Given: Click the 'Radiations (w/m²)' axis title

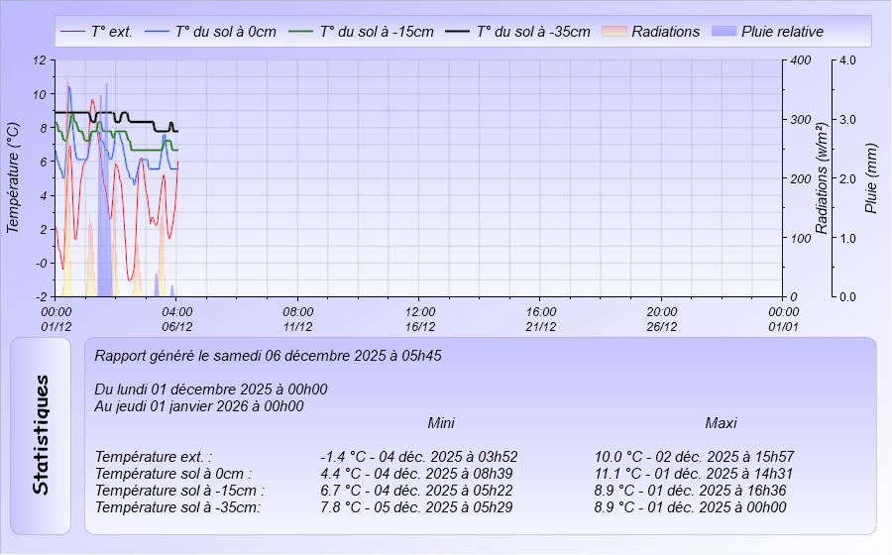Looking at the screenshot, I should pos(821,178).
